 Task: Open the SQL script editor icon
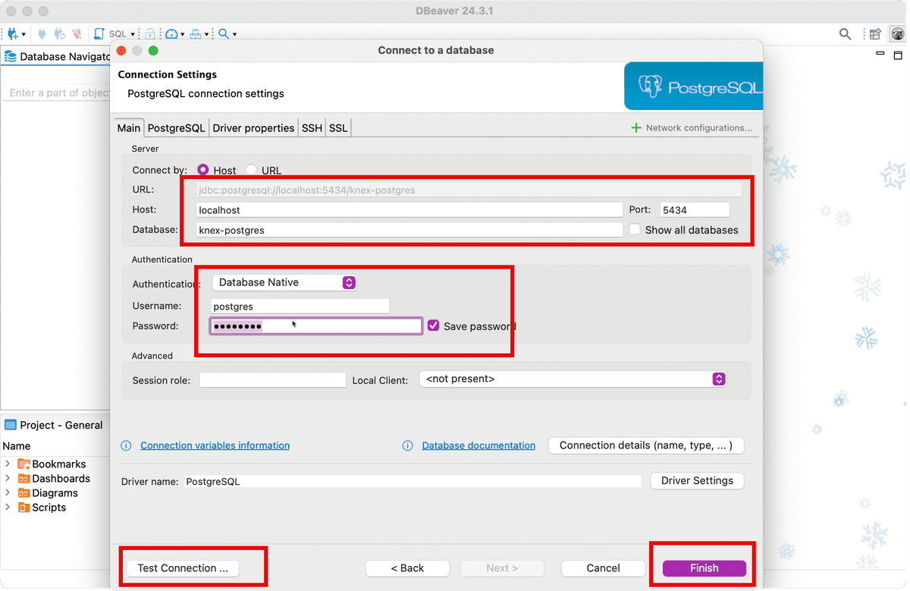tap(99, 34)
